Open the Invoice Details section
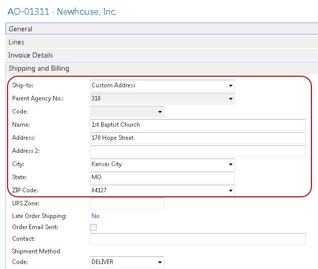 coord(30,56)
